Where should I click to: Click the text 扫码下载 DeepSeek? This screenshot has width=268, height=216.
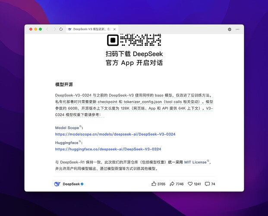point(134,54)
